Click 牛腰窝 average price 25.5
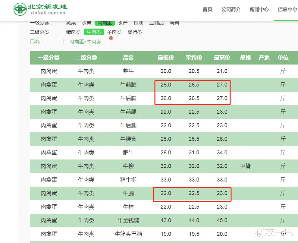 194,139
